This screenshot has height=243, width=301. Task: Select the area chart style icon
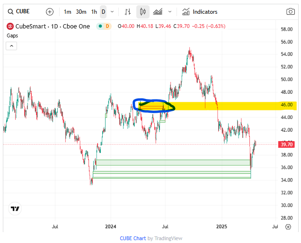[158, 12]
